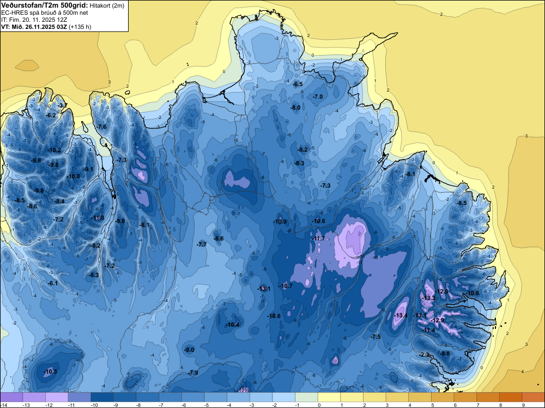
Task: Choose the dark blue swatch between -10 and -9
Action: 102,397
